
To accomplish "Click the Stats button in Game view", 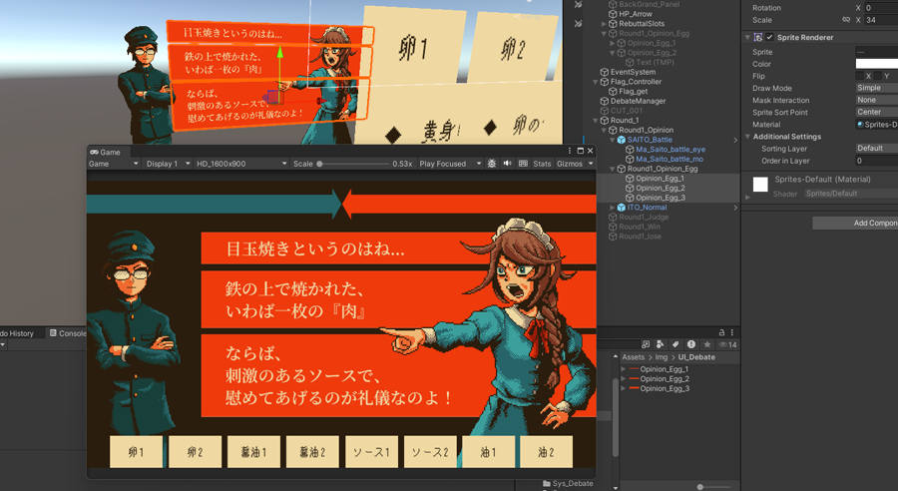I will pos(542,164).
